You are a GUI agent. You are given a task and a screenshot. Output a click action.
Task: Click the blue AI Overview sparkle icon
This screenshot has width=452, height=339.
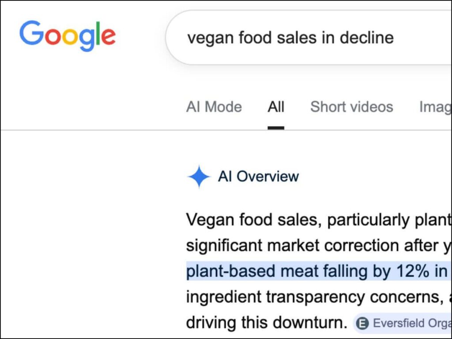[x=199, y=177]
